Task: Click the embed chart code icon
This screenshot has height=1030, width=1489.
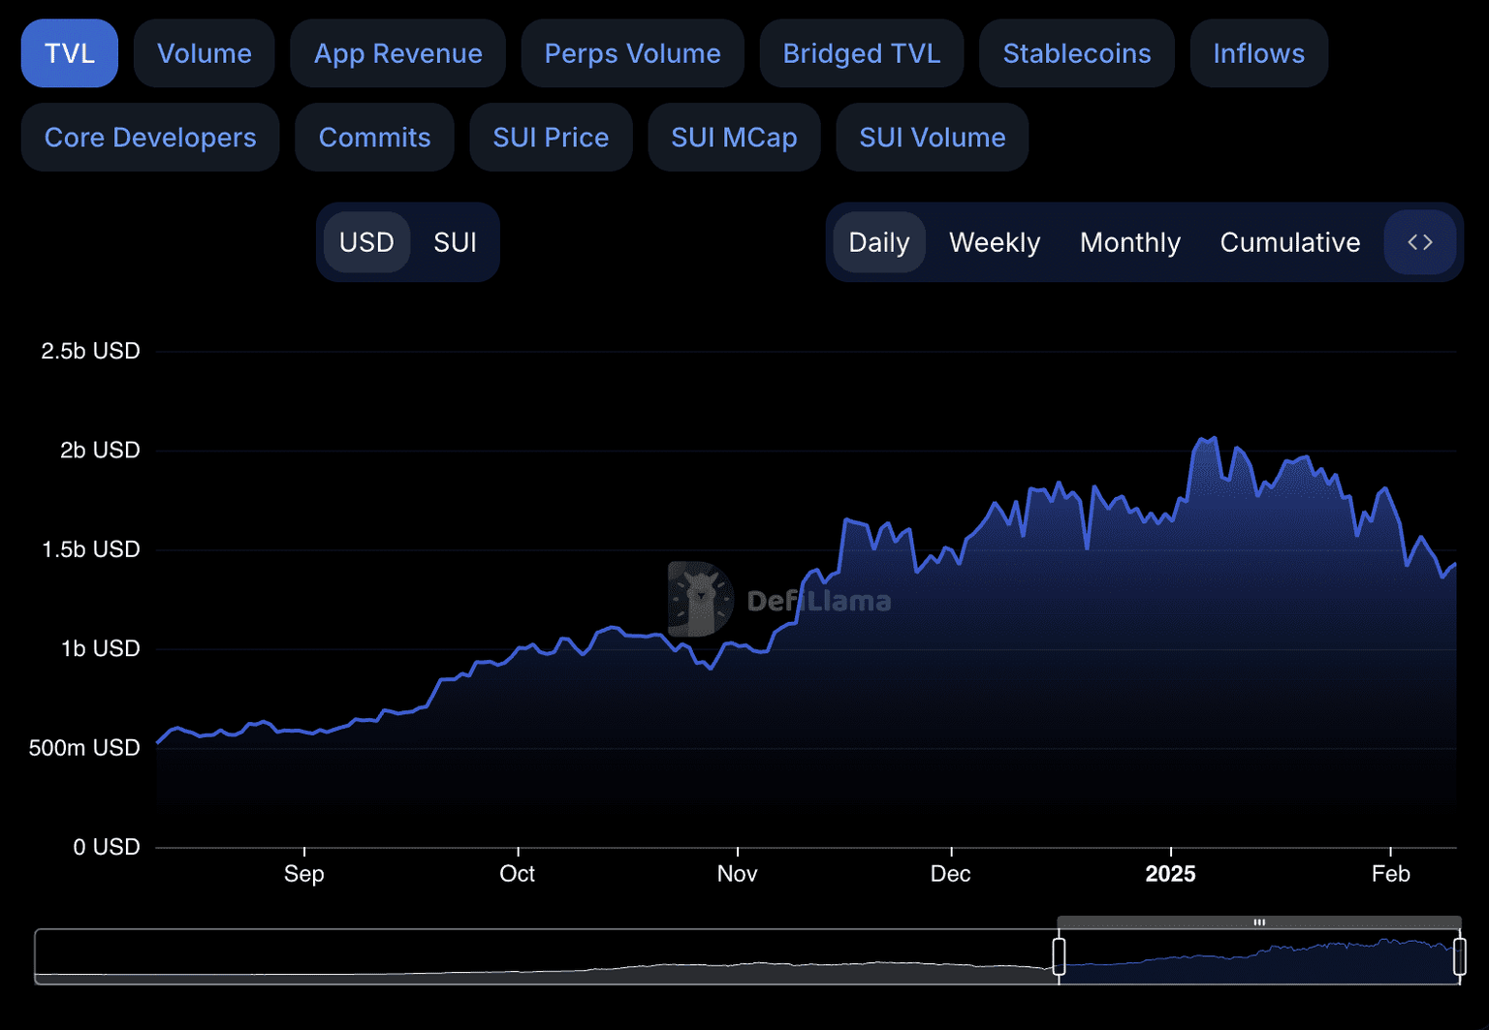Action: click(x=1420, y=242)
